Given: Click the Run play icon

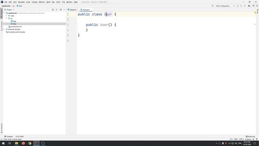Looking at the screenshot, I should coord(234,6).
